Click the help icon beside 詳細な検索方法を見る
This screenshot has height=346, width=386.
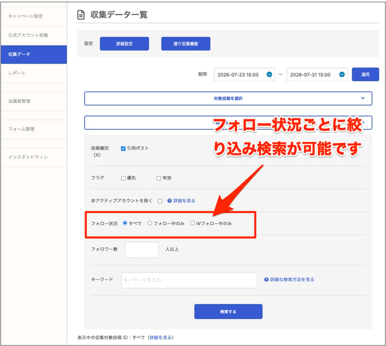266,280
